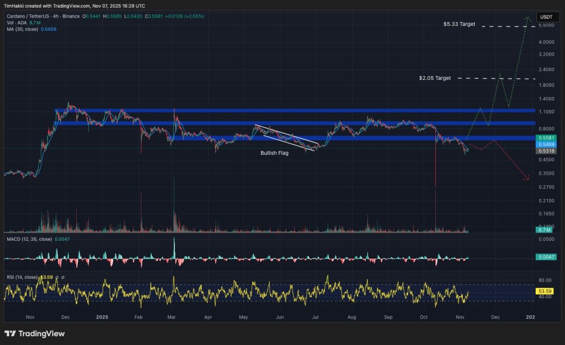Select the RSI (14, close) indicator label

click(22, 277)
